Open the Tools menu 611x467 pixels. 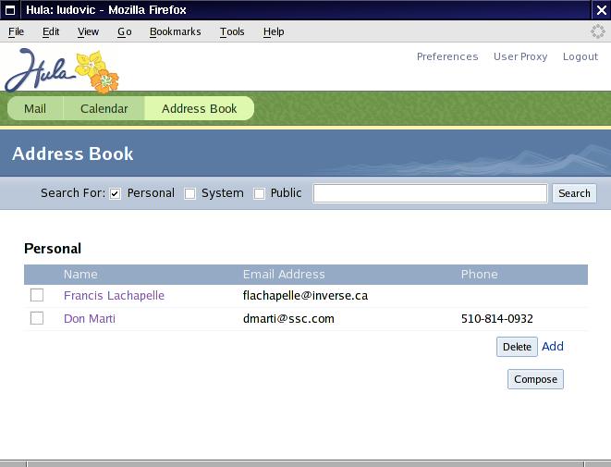point(232,31)
